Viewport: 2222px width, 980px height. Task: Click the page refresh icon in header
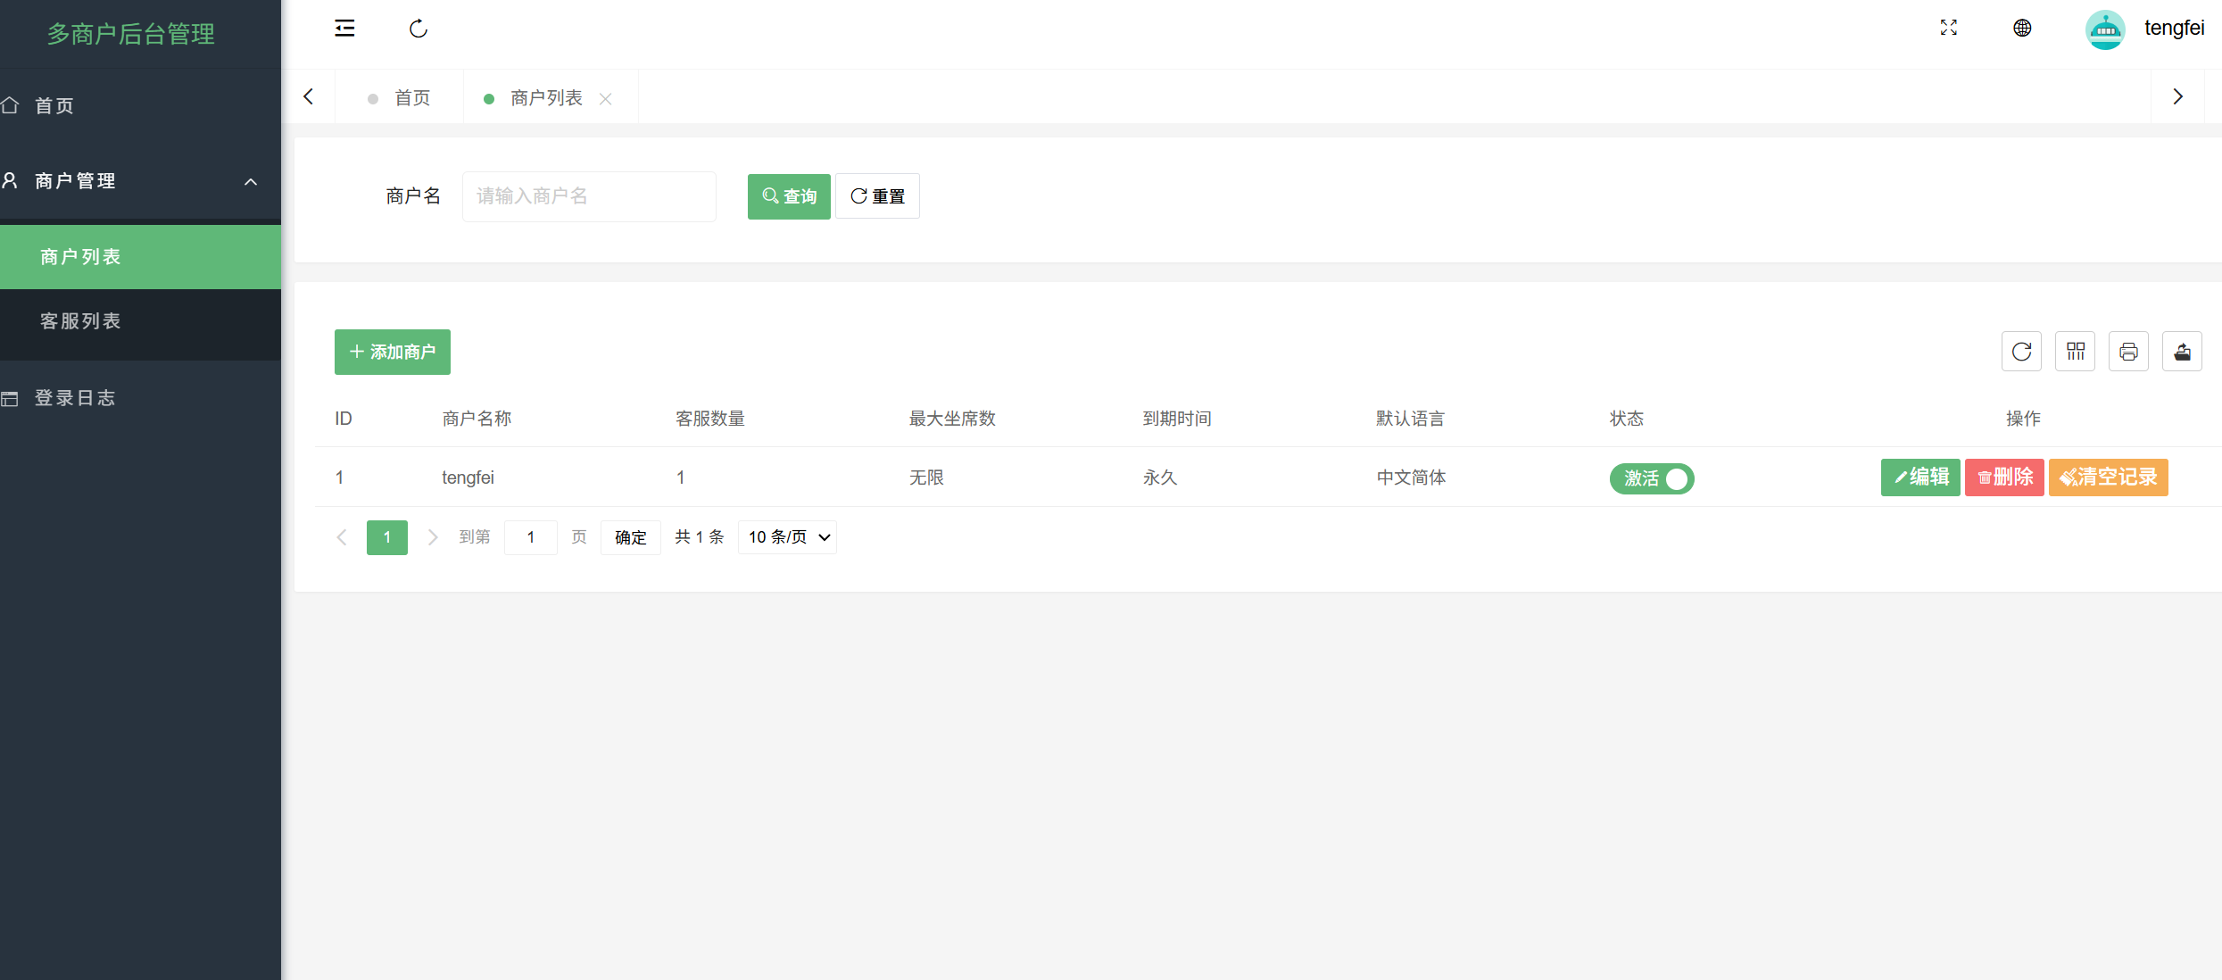[419, 29]
